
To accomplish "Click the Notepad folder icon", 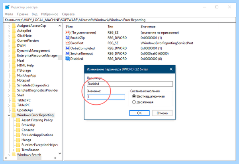I will point(14,80).
